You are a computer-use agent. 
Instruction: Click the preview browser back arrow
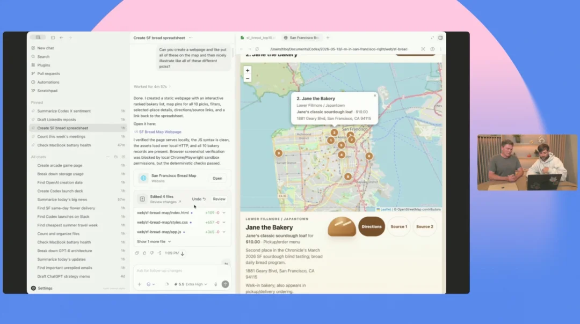242,49
